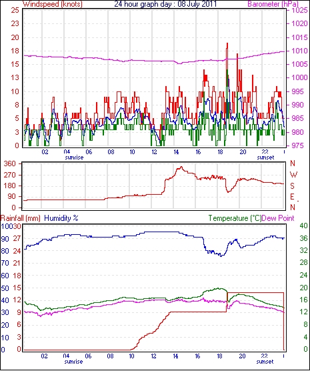Click the 12 hour tick on top graph
This screenshot has width=310, height=371.
pyautogui.click(x=155, y=151)
